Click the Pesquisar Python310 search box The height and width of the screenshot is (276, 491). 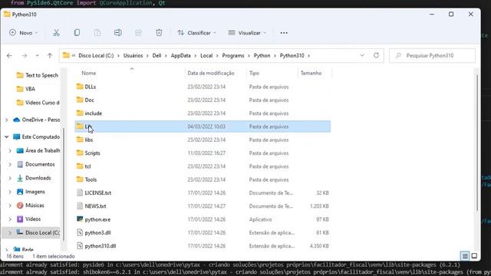click(432, 55)
